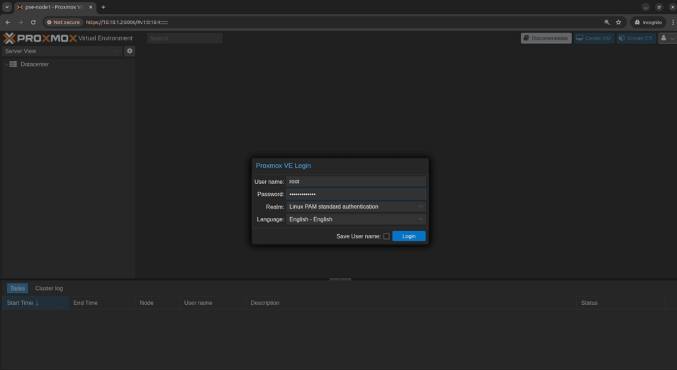Click the Proxmox logo in header
This screenshot has width=677, height=370.
(40, 38)
